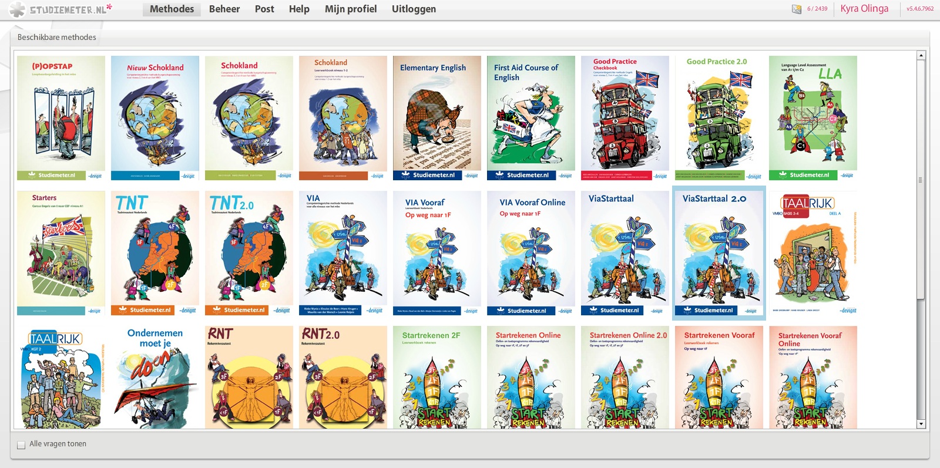Open the VIA method cover
This screenshot has height=468, width=940.
343,253
